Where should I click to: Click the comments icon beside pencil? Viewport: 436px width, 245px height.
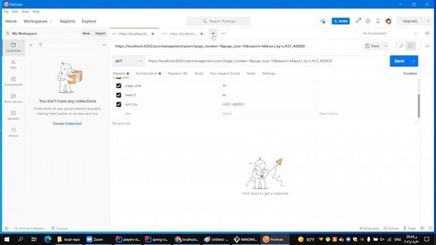(410, 46)
